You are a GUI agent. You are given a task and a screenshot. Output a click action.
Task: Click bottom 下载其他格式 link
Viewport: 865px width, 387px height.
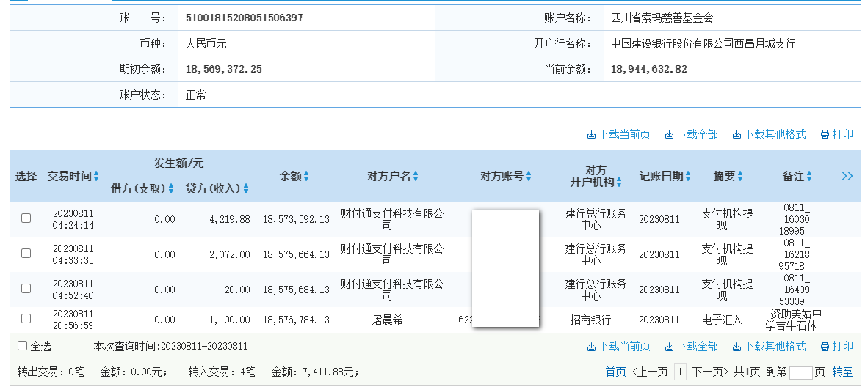tap(769, 346)
